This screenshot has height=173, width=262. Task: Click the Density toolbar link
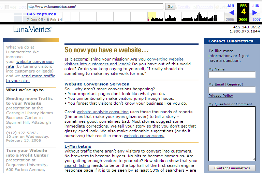(184, 7)
